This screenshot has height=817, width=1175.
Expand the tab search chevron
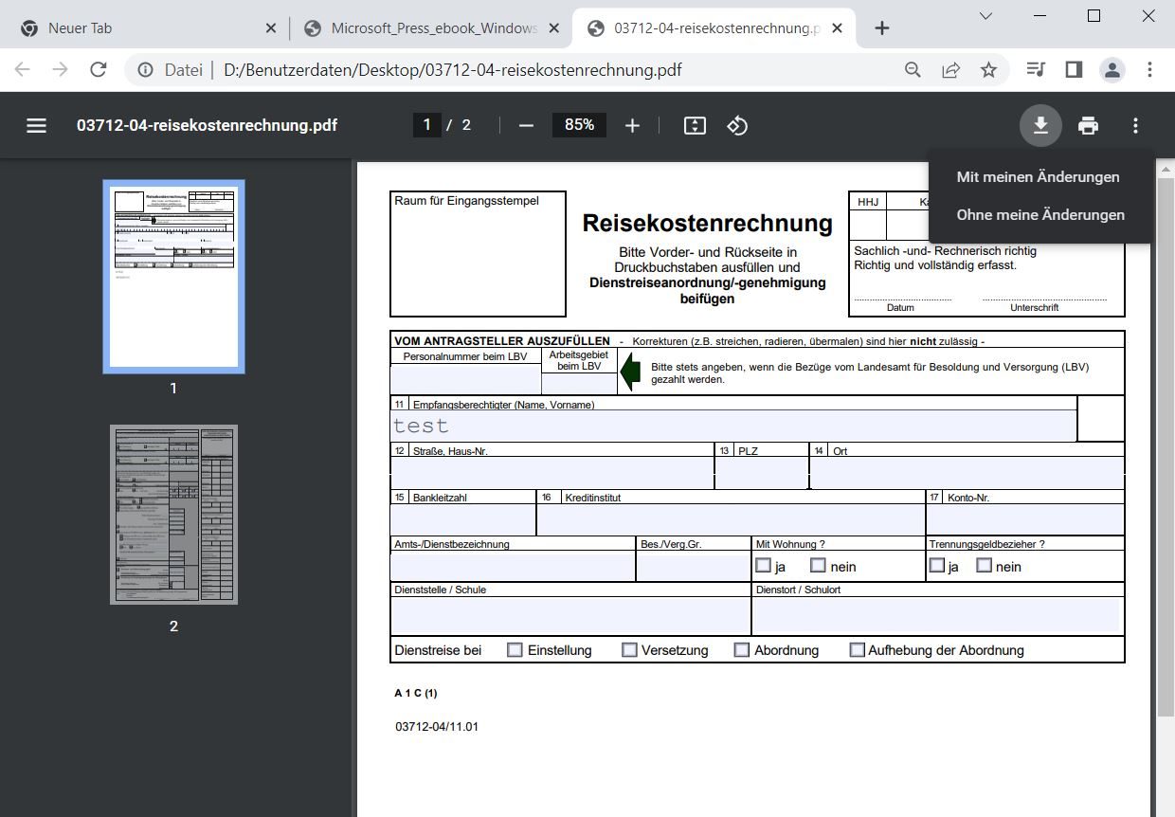[x=985, y=16]
